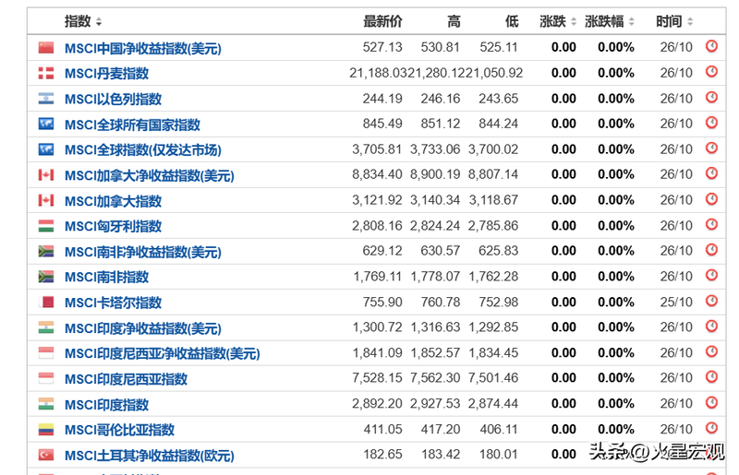Click the 最新价 column header

pyautogui.click(x=382, y=21)
